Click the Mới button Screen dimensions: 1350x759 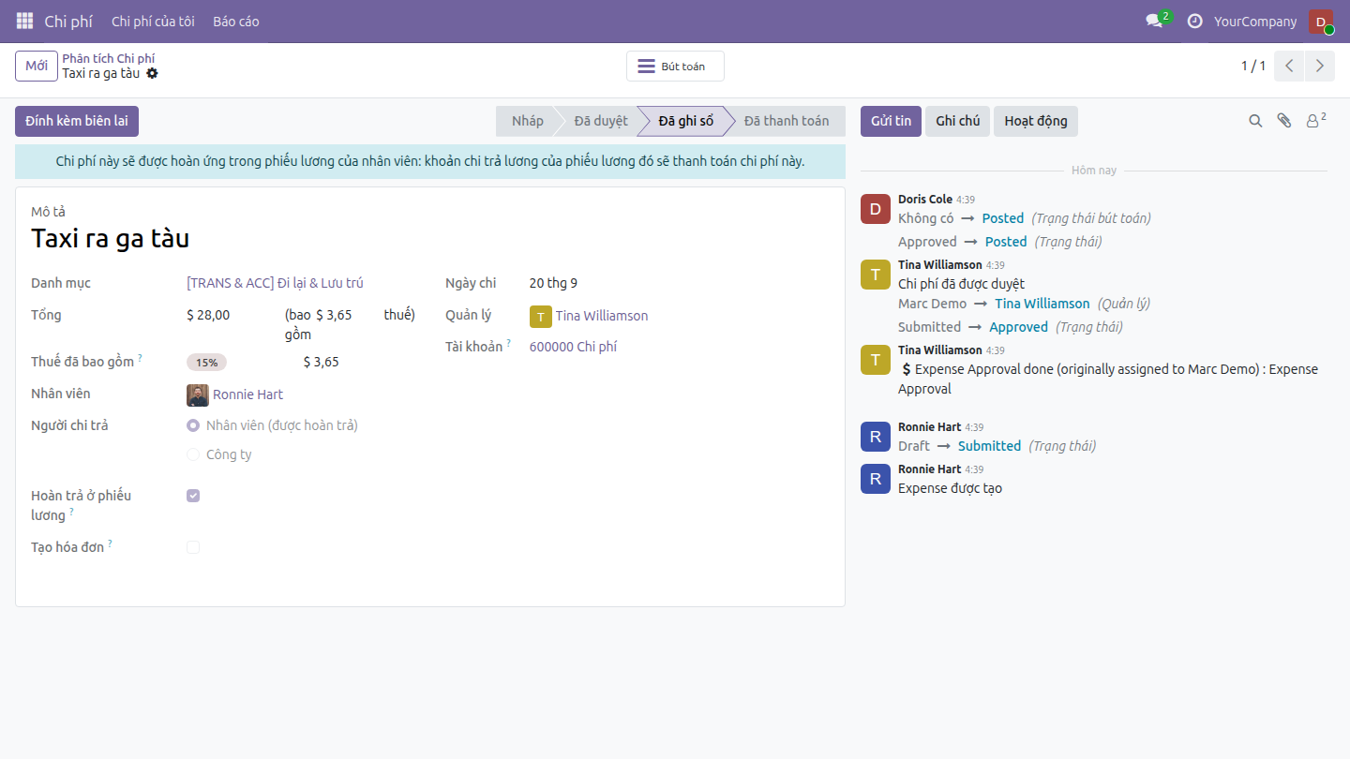(37, 66)
